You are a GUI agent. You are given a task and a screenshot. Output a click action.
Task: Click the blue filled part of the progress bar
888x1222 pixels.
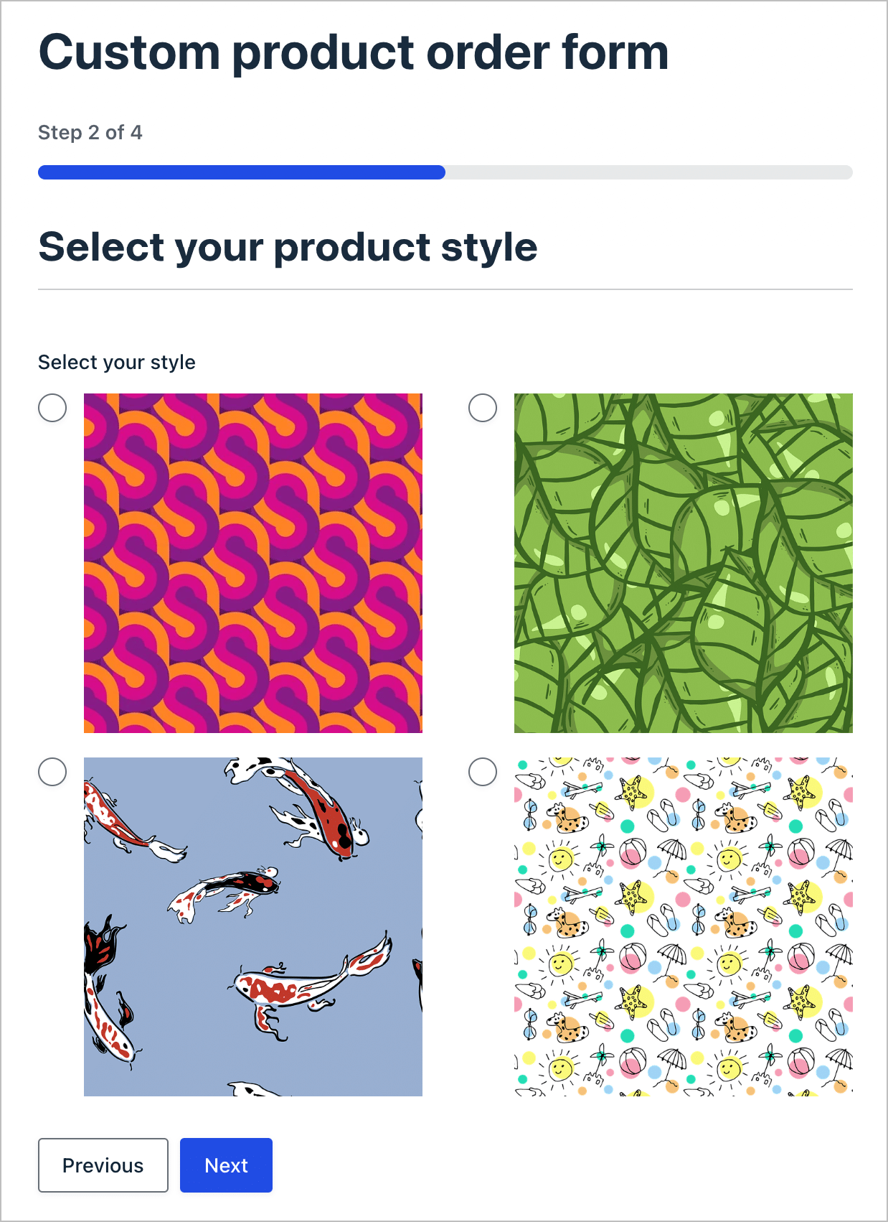click(241, 172)
